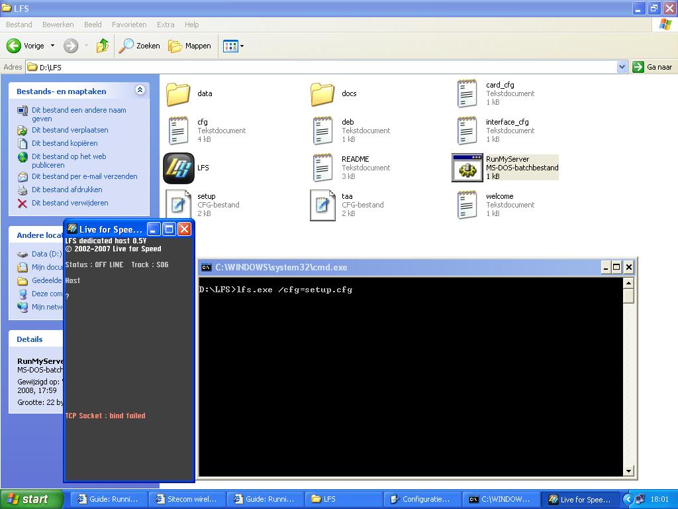Click Status OFF LINE text in LFS host
Image resolution: width=678 pixels, height=509 pixels.
tap(94, 264)
